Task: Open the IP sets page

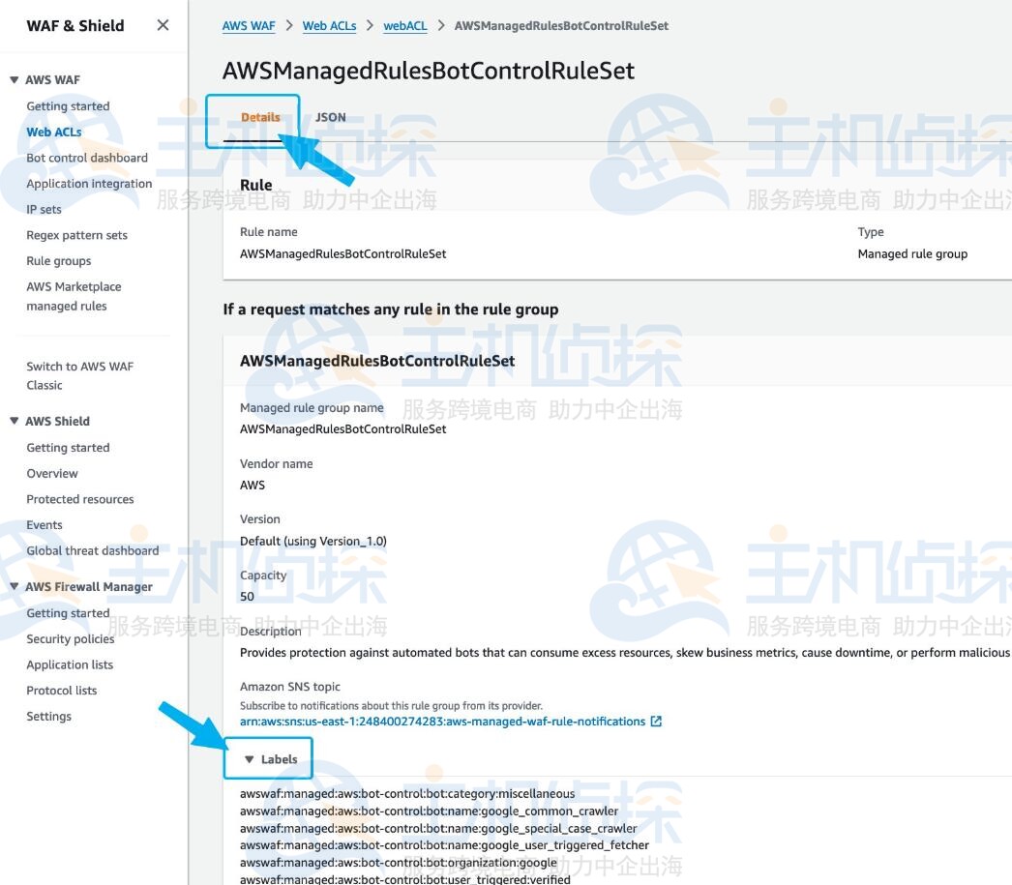Action: 44,209
